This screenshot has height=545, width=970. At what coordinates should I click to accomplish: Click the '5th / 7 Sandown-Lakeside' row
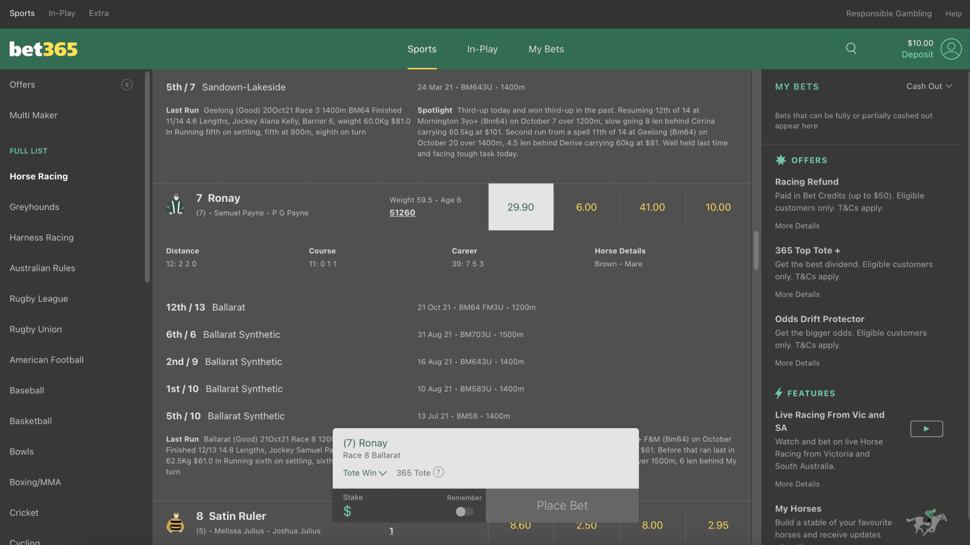click(x=452, y=87)
